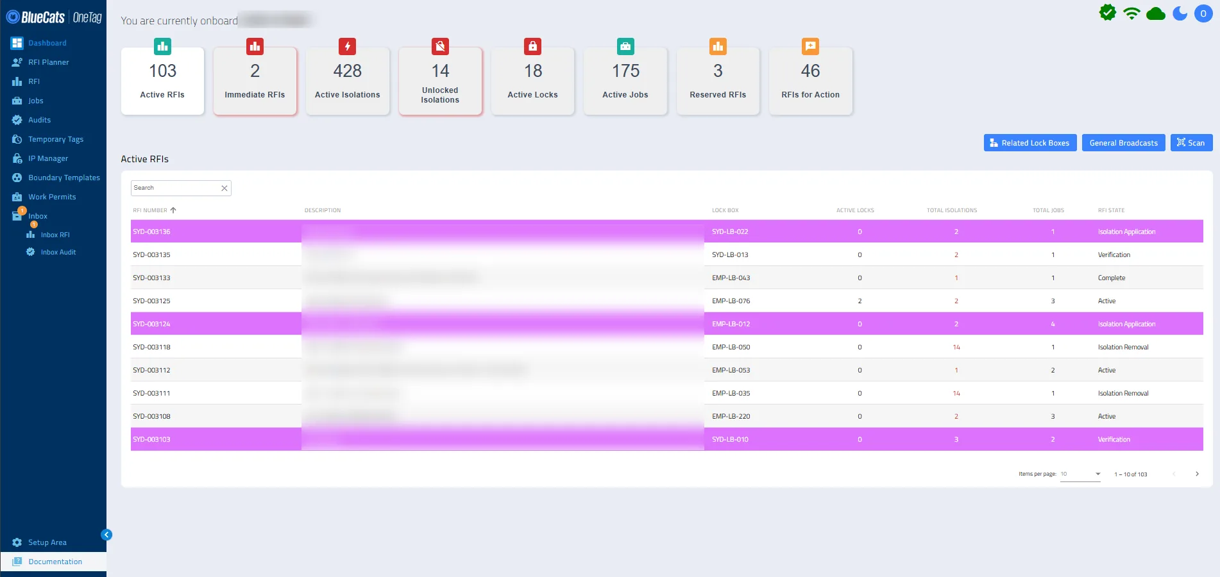Click the RFI State column header
This screenshot has width=1220, height=577.
[x=1111, y=210]
